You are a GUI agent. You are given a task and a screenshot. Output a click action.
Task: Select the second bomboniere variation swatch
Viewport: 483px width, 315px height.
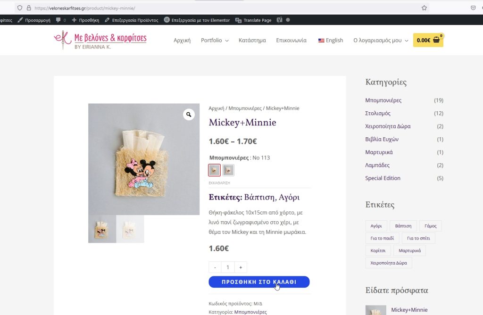pos(228,170)
